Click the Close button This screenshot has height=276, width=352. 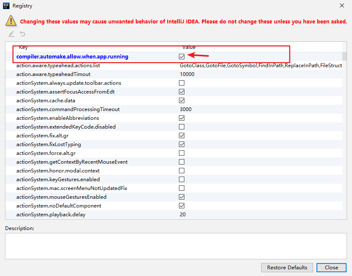(332, 268)
